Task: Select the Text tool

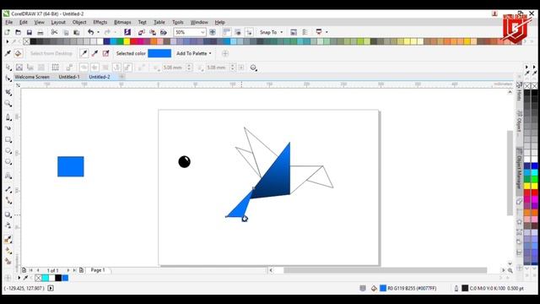Action: click(8, 176)
